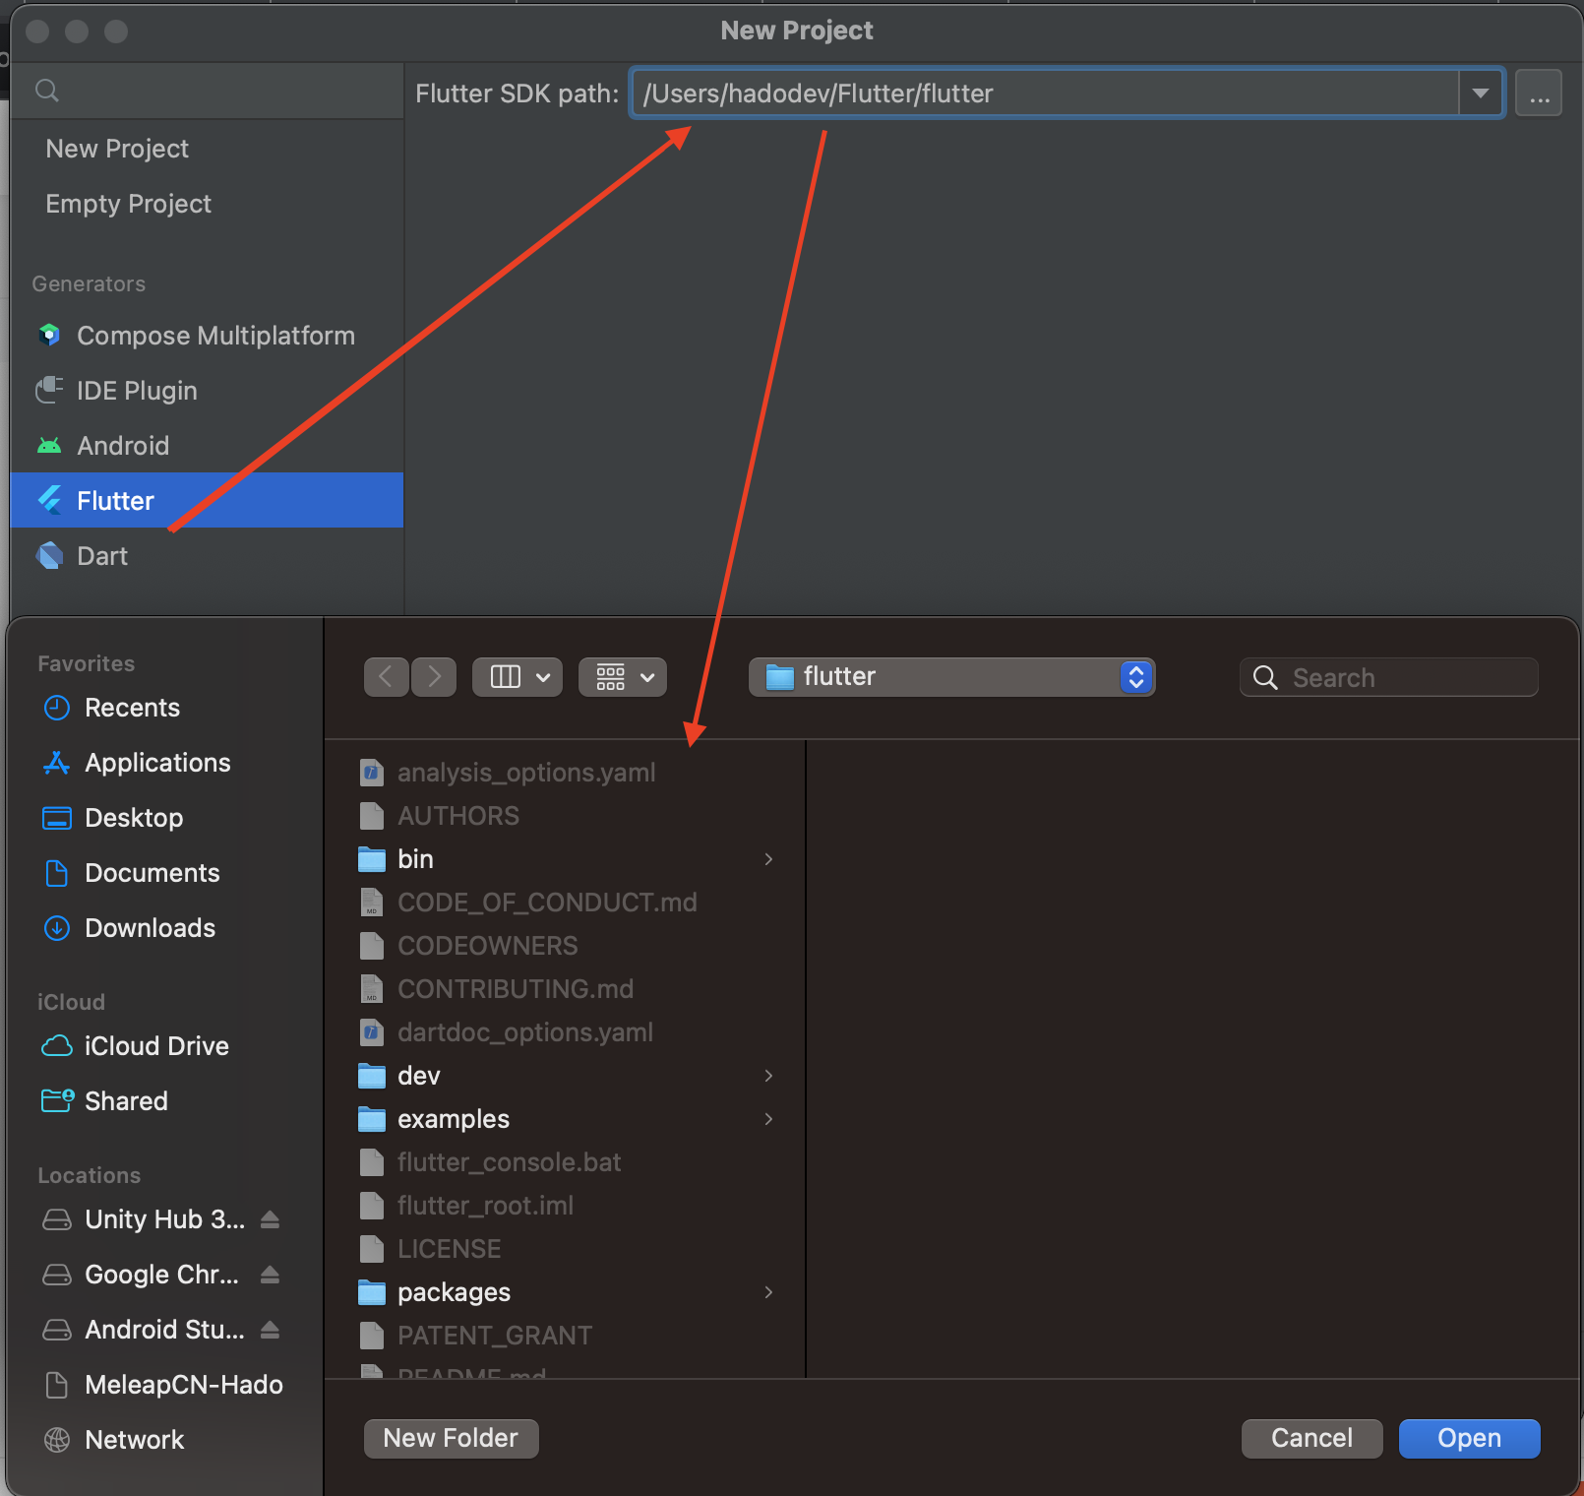Select the Unity Hub volume
1584x1496 pixels.
pyautogui.click(x=146, y=1219)
